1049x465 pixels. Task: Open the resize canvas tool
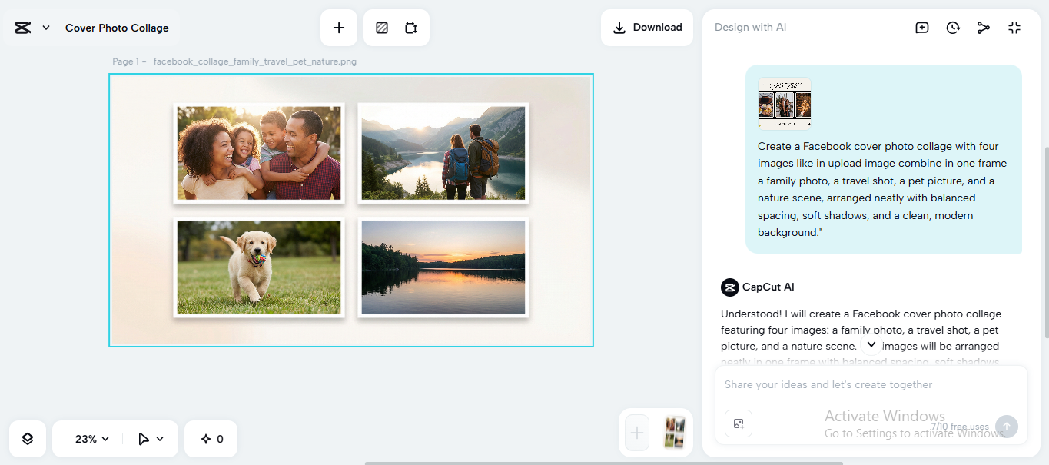point(410,27)
